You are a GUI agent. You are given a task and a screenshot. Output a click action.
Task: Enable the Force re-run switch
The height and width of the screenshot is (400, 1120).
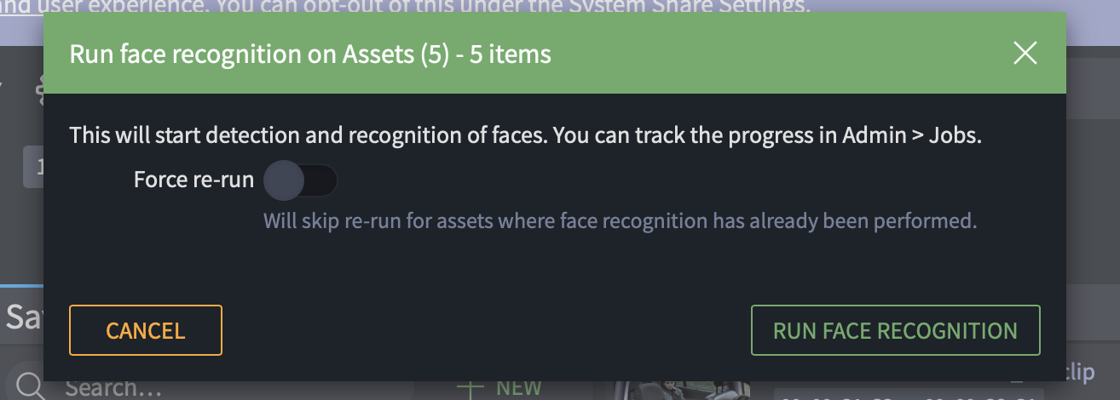pyautogui.click(x=300, y=180)
